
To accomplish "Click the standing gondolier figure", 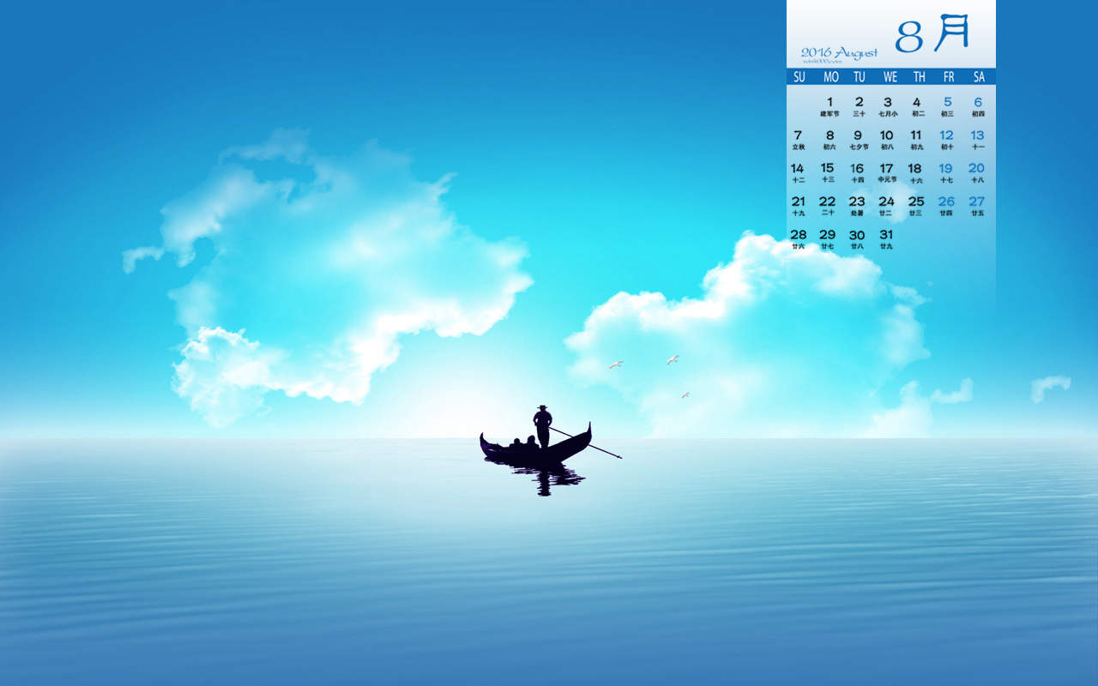I will [x=542, y=426].
